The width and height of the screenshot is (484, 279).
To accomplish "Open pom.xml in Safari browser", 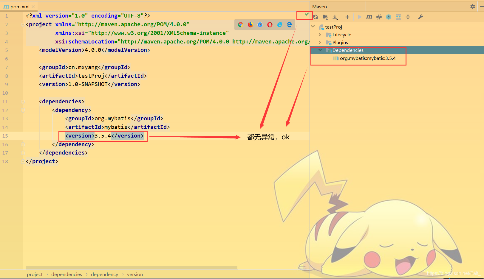I will click(260, 25).
